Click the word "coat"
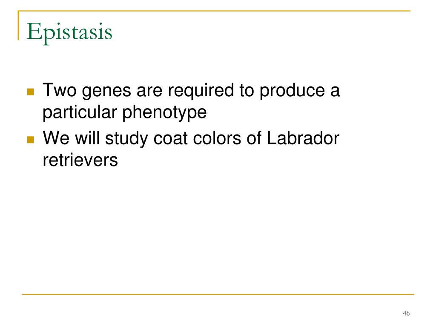The image size is (436, 327). [x=170, y=138]
